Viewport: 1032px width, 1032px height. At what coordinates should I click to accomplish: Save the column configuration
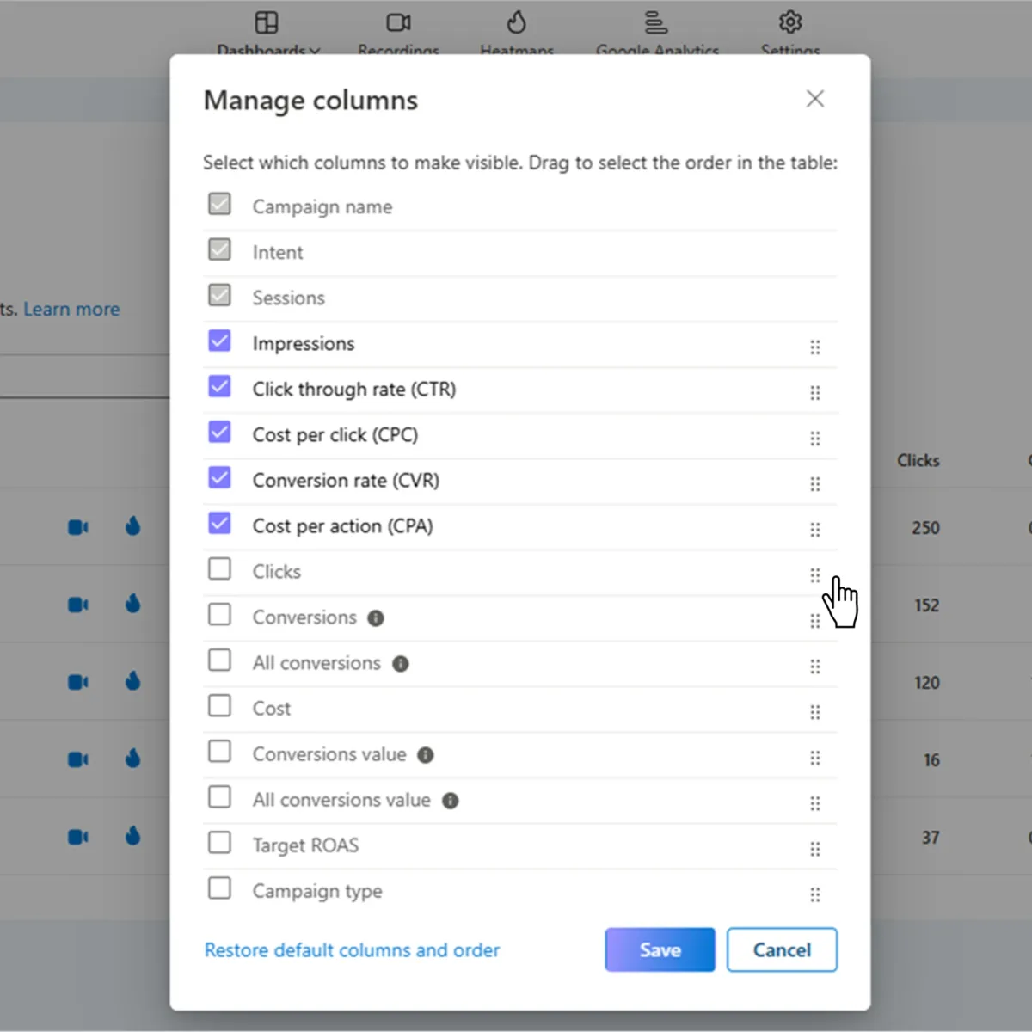pos(660,949)
